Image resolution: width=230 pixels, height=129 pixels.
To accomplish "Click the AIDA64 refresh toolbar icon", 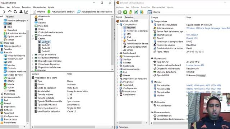I will [15, 12].
